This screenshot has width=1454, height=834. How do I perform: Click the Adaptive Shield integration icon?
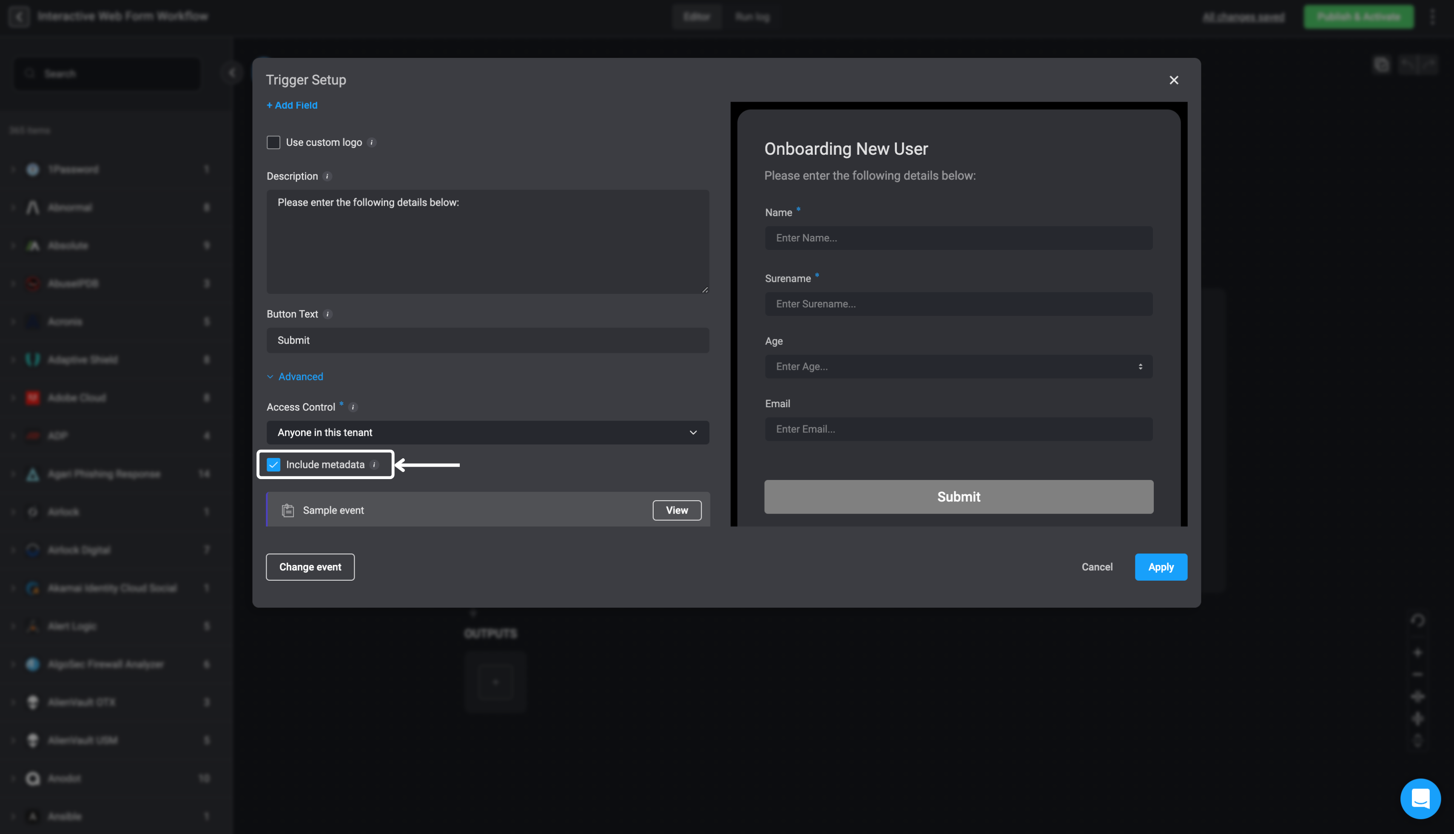click(x=33, y=360)
